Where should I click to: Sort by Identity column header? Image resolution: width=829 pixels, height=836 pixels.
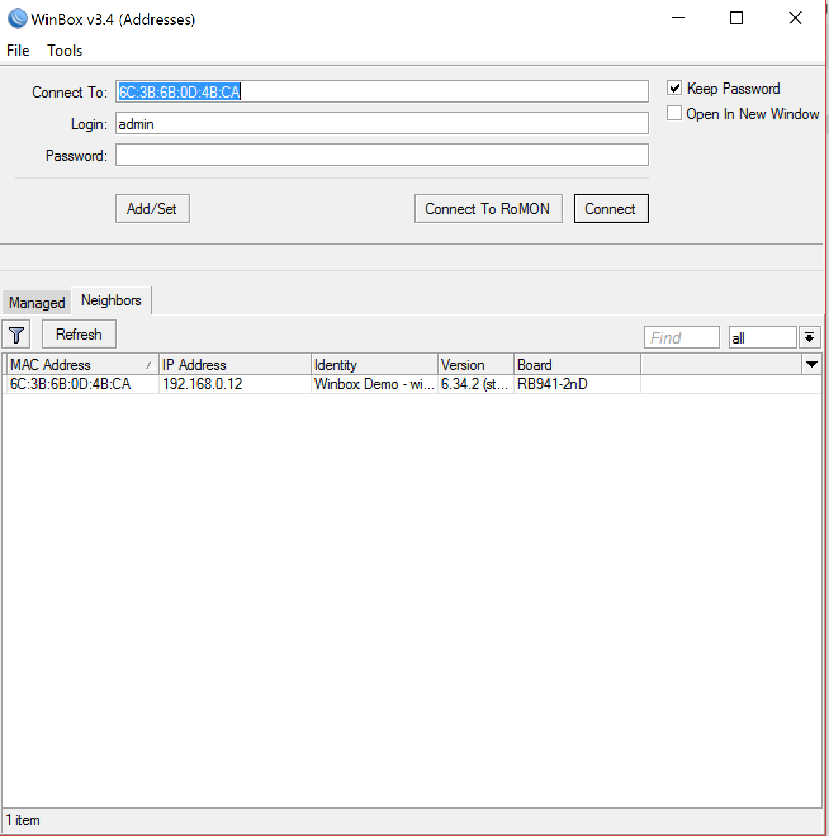tap(375, 364)
